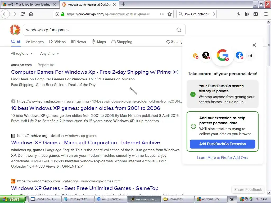Click the system tray clock 9:07 AM
271x203 pixels.
261,199
